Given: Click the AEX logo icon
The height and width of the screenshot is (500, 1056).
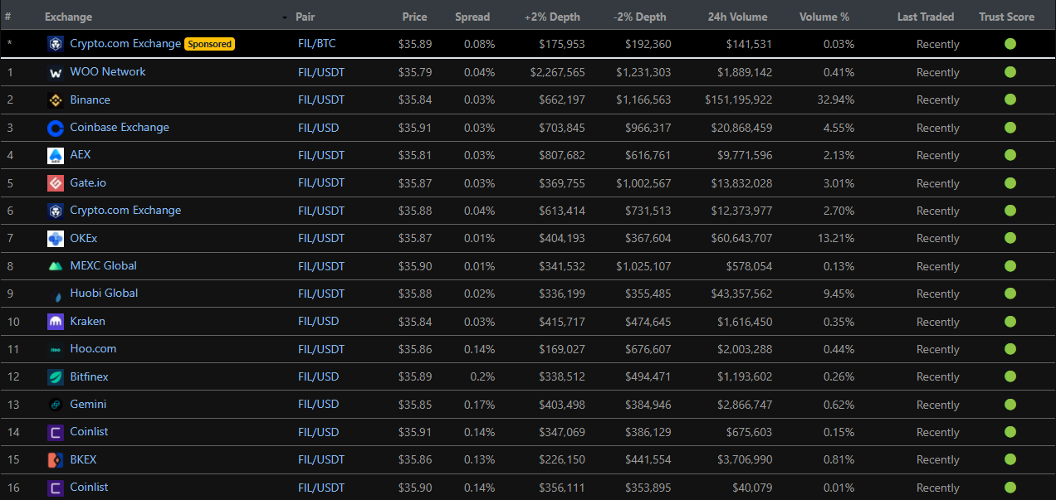Looking at the screenshot, I should [x=56, y=156].
